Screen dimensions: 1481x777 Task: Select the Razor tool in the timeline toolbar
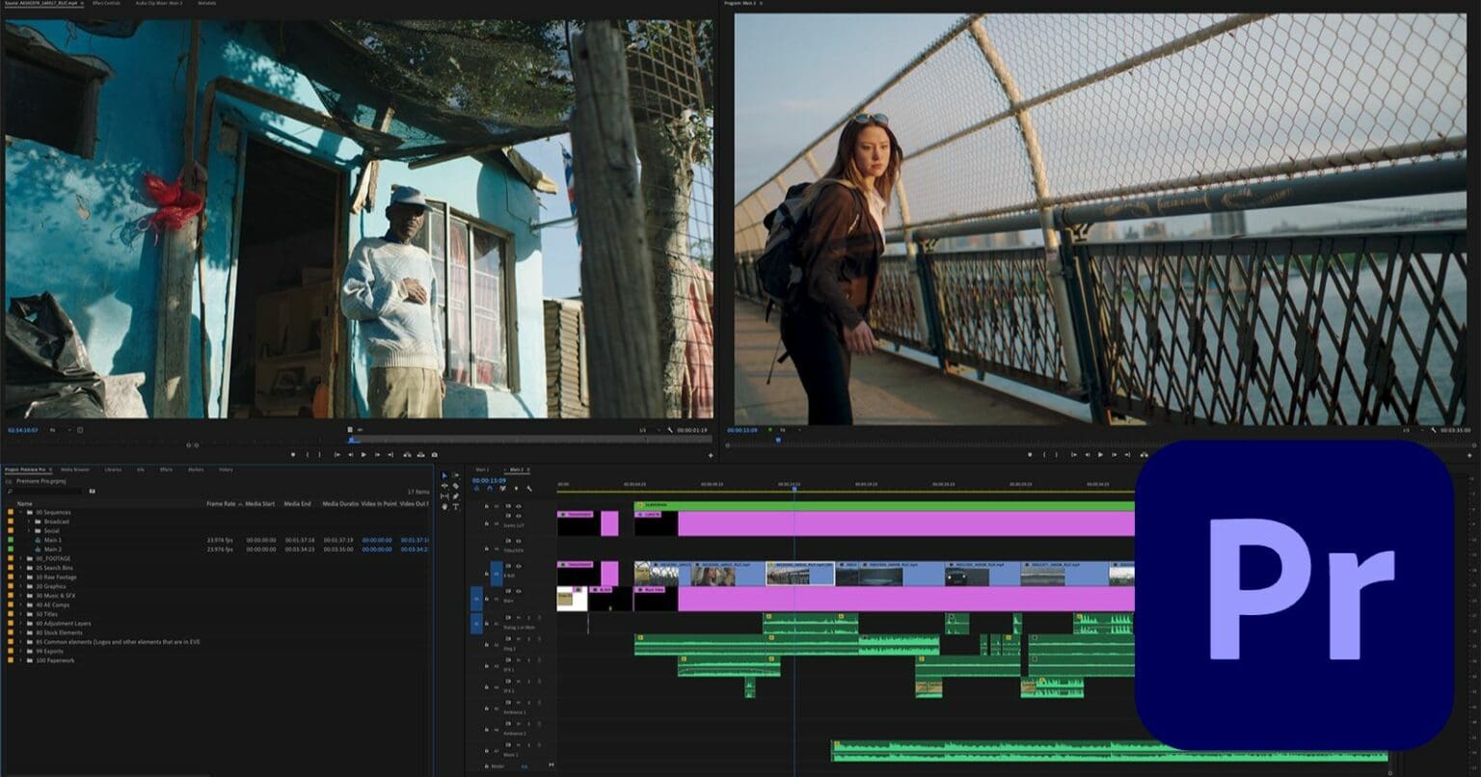456,486
